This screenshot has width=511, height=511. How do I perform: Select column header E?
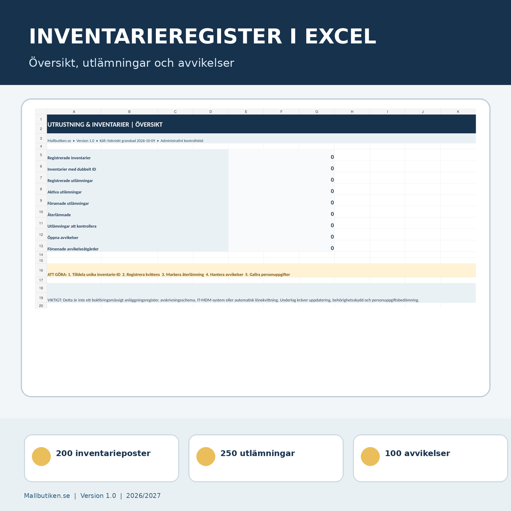click(246, 112)
